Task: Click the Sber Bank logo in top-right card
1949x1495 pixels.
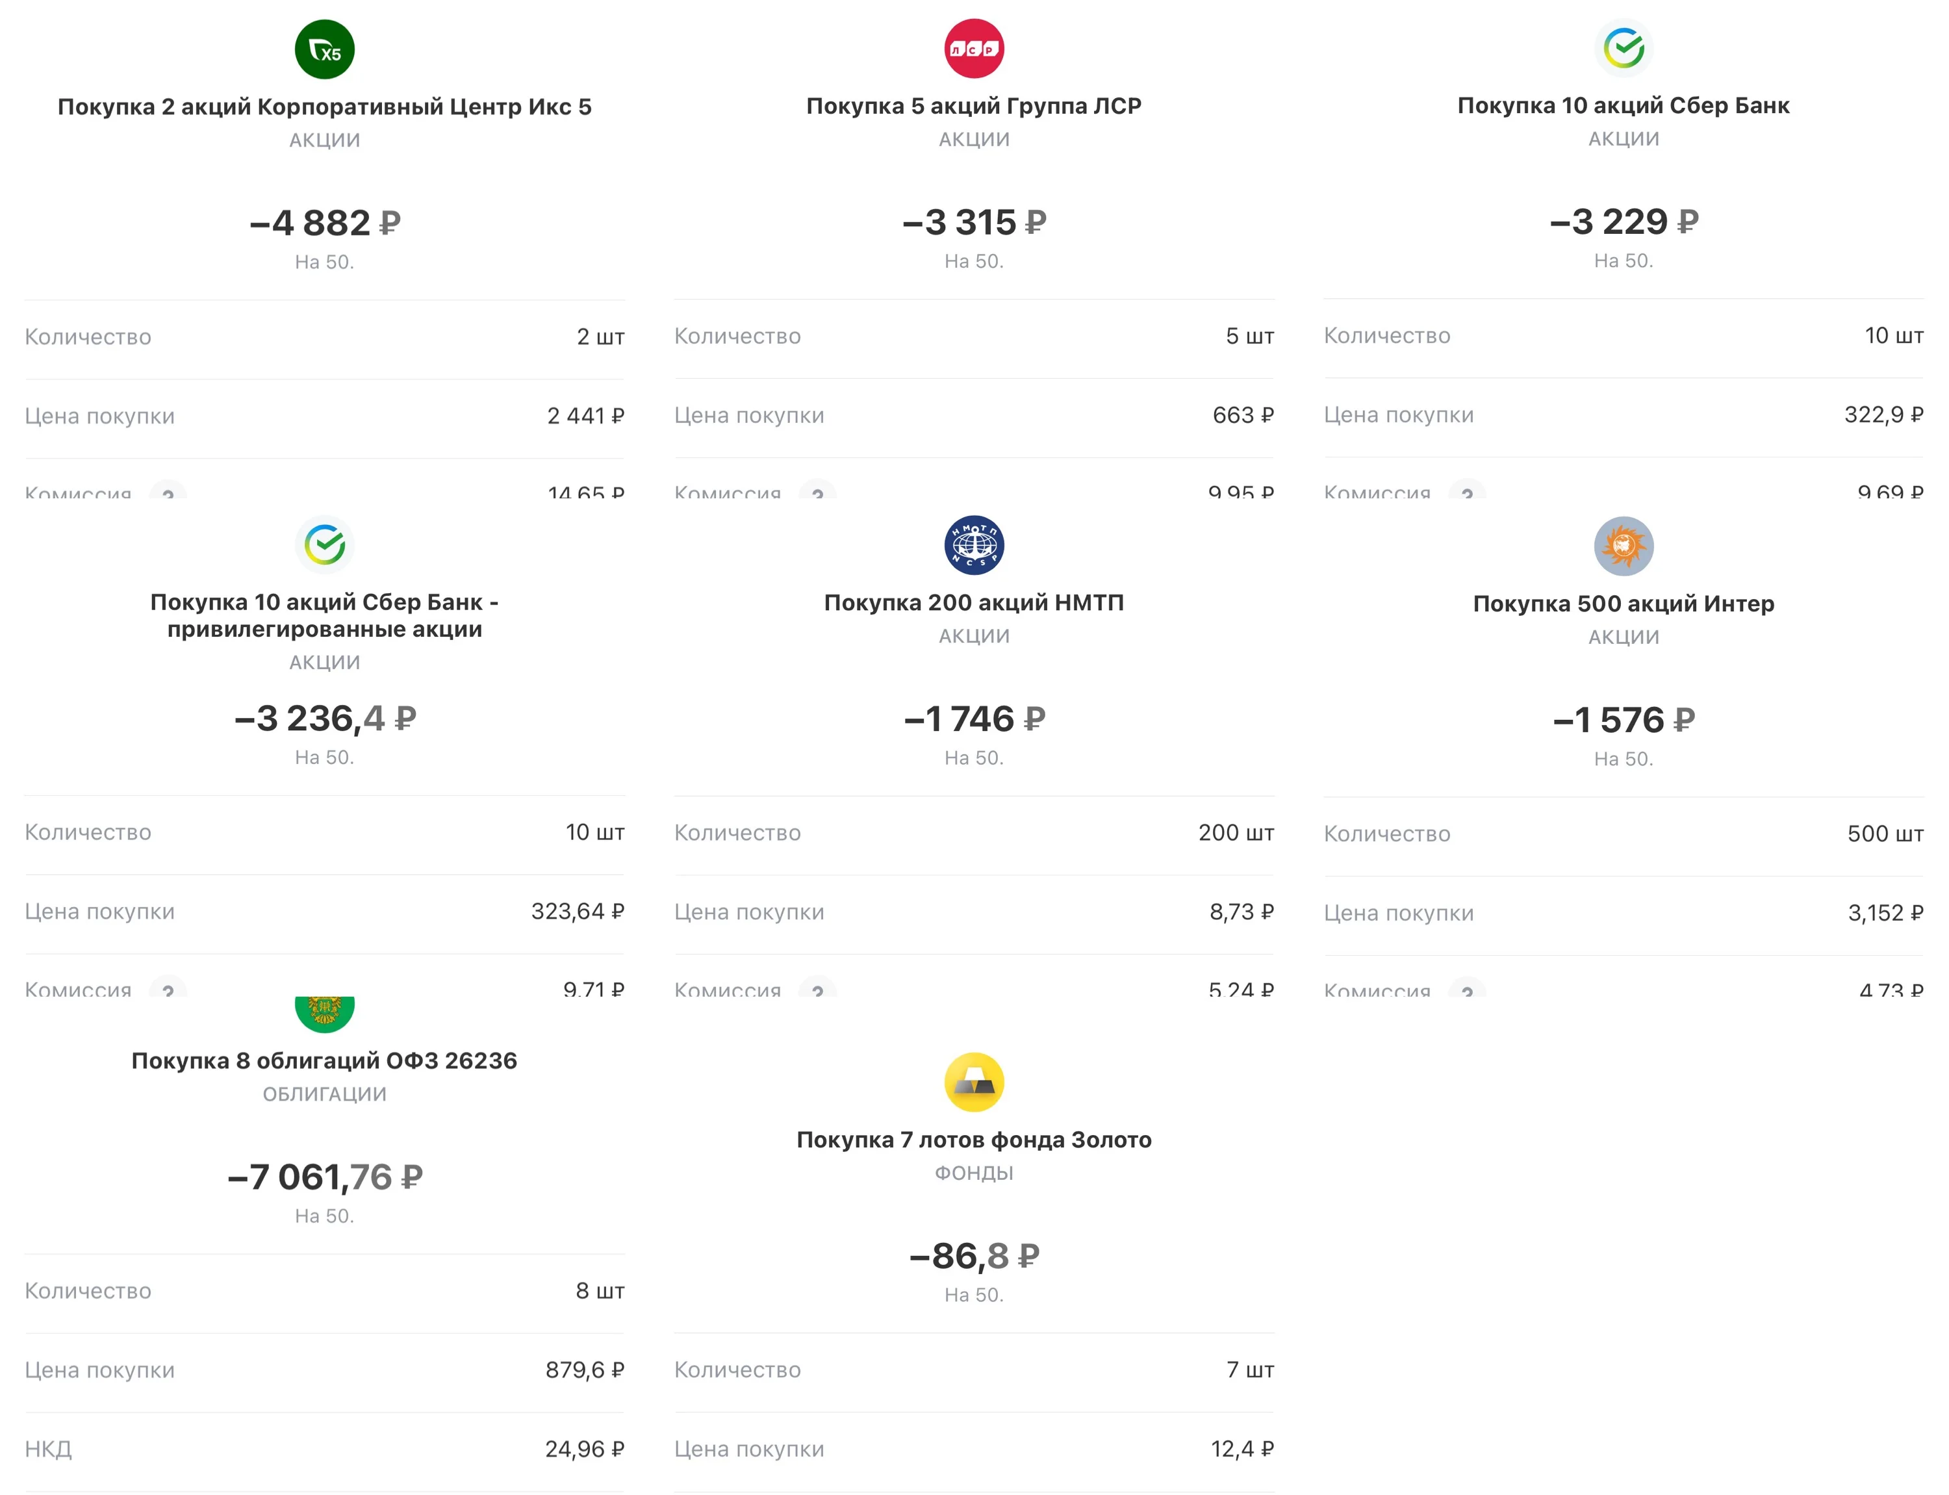Action: pyautogui.click(x=1624, y=48)
